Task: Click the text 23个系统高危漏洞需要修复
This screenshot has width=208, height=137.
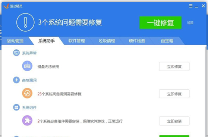Action: click(59, 94)
